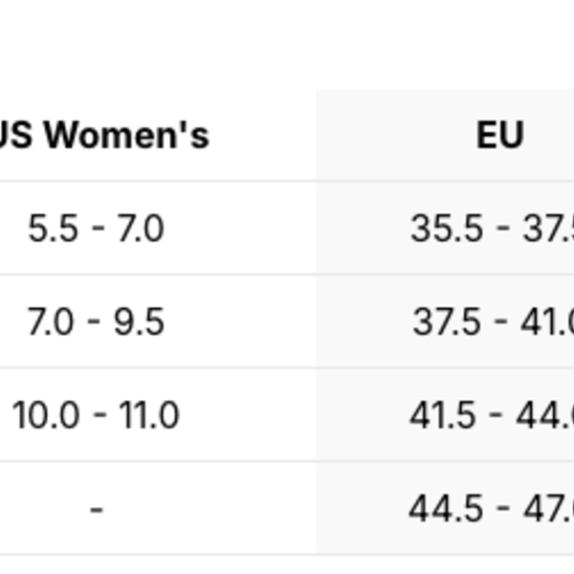Click the EU column header
Viewport: 574px width, 574px height.
[499, 135]
